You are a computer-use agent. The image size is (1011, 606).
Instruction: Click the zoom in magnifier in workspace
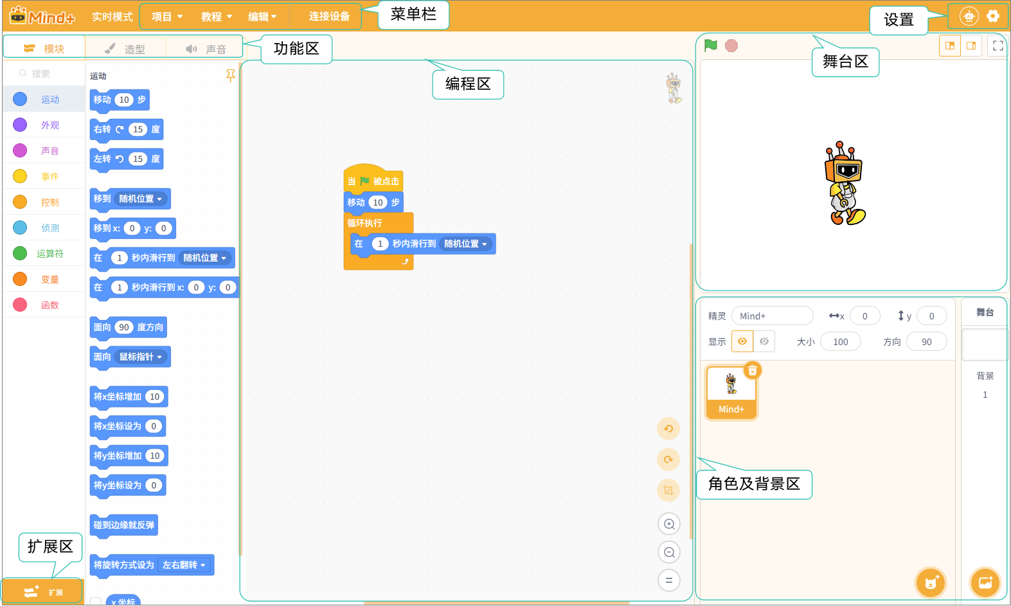pyautogui.click(x=668, y=524)
